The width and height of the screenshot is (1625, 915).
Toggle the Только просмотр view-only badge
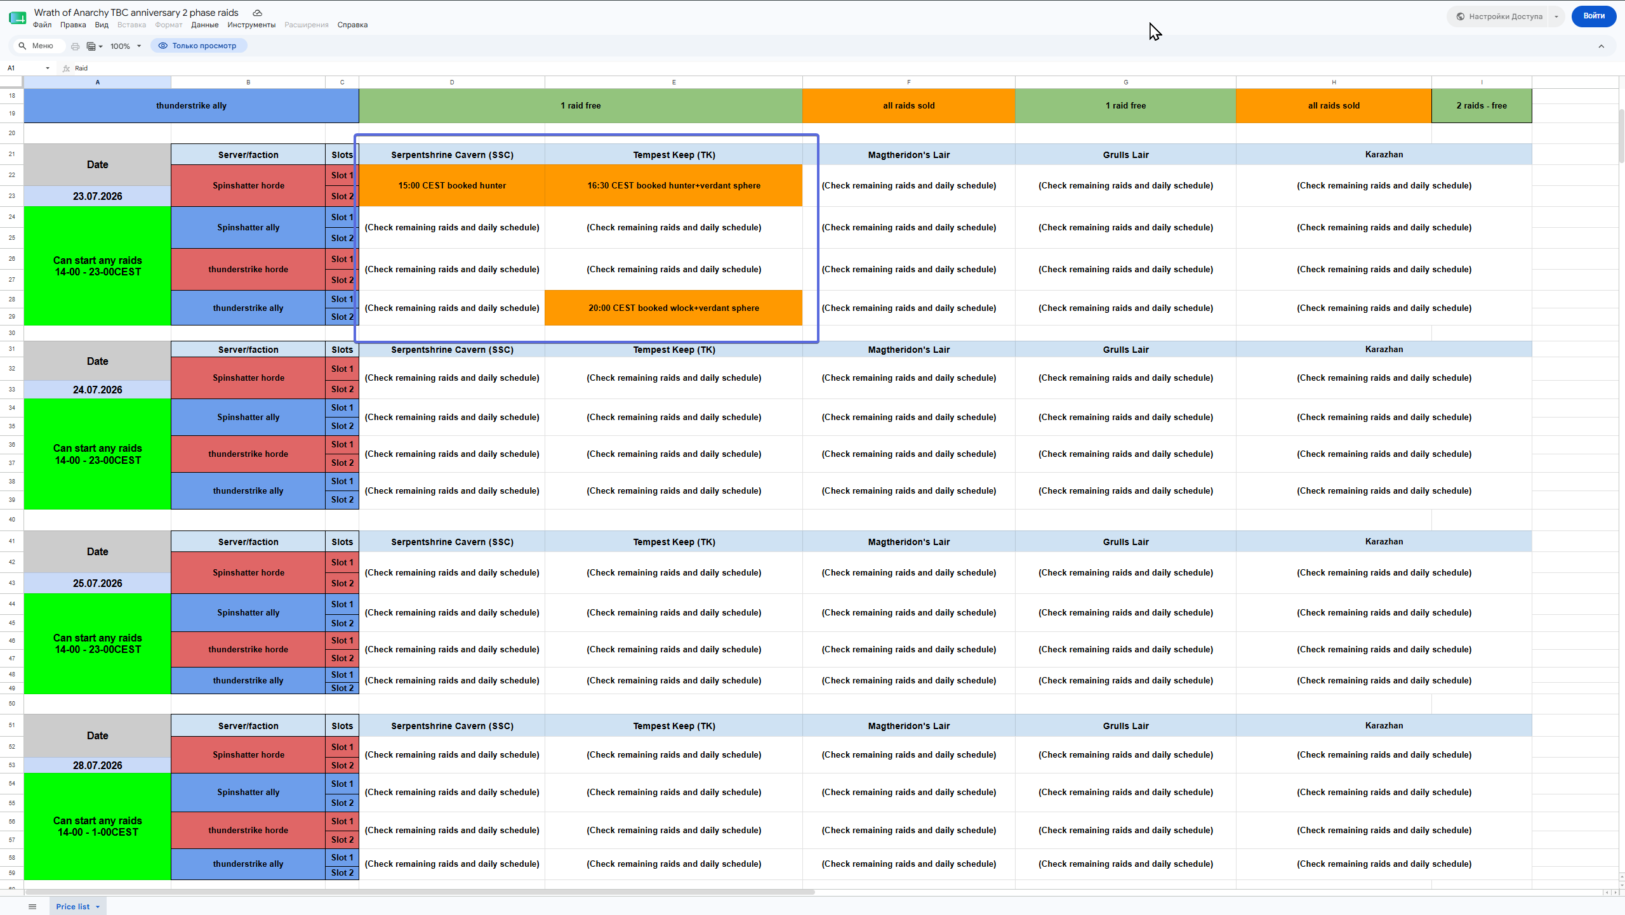[199, 46]
